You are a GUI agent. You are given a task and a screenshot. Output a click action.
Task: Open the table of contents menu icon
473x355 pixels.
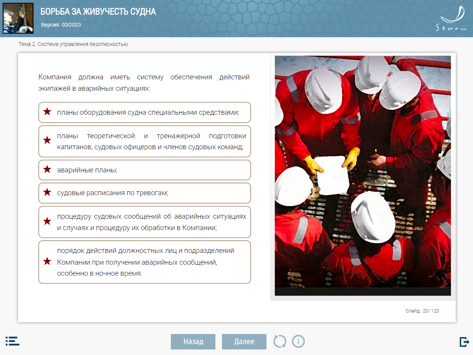click(13, 341)
